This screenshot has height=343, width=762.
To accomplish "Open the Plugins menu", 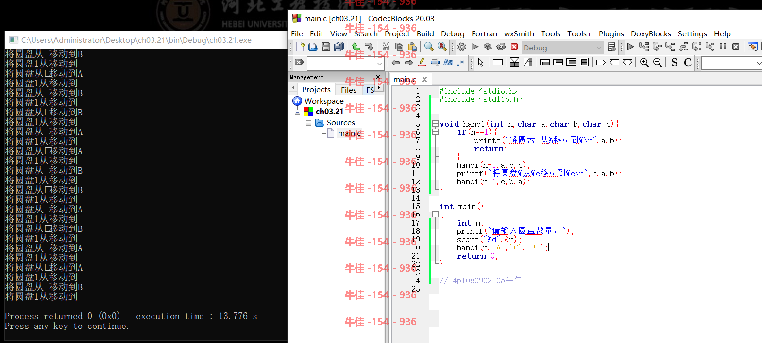I will click(611, 33).
